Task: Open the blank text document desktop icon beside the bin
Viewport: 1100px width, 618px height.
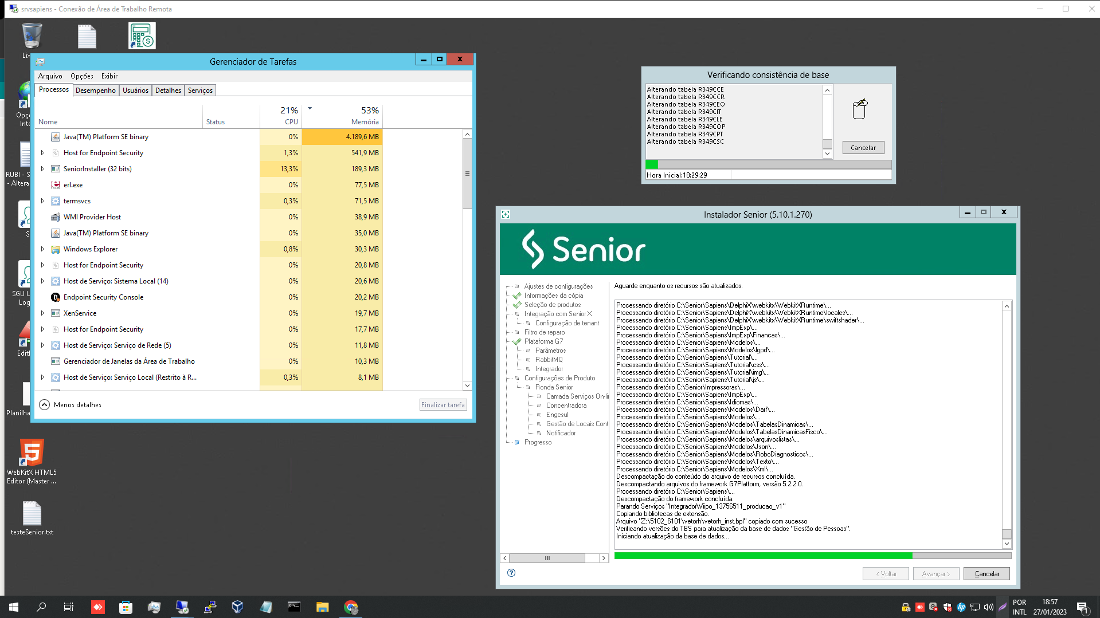Action: [x=87, y=36]
